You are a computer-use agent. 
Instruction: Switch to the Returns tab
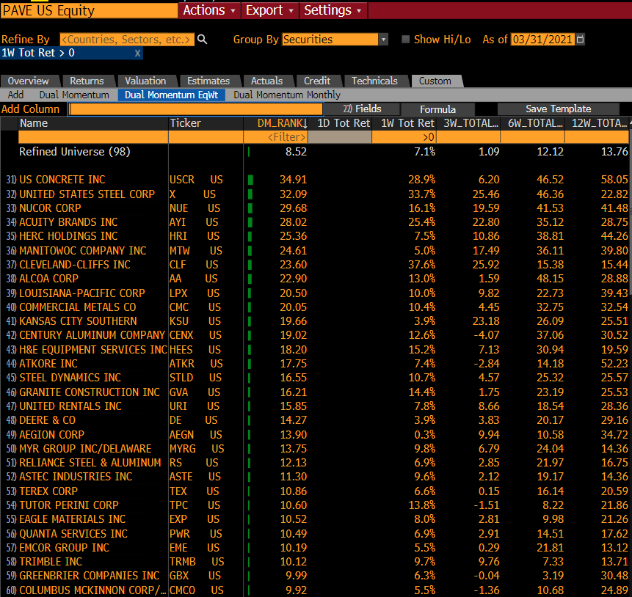pos(87,81)
